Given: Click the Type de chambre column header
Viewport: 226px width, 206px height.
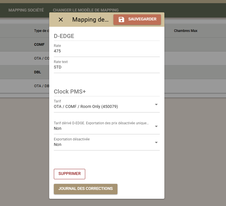Looking at the screenshot, I should (42, 31).
